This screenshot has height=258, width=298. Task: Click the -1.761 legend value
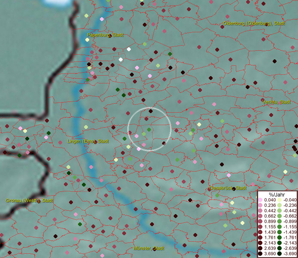tap(290, 238)
